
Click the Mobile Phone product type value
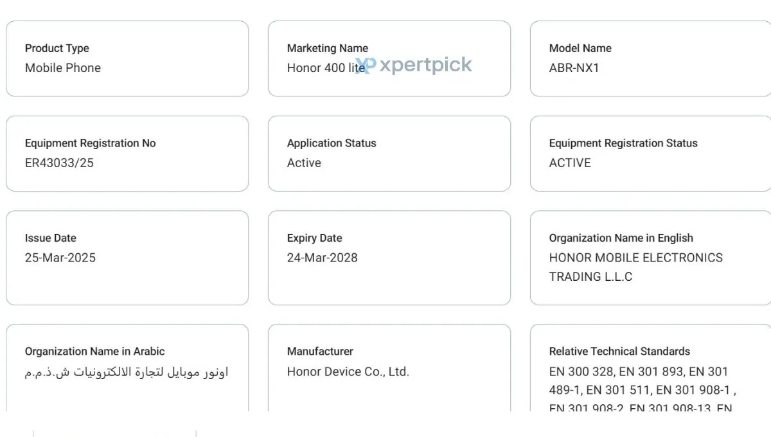point(63,68)
